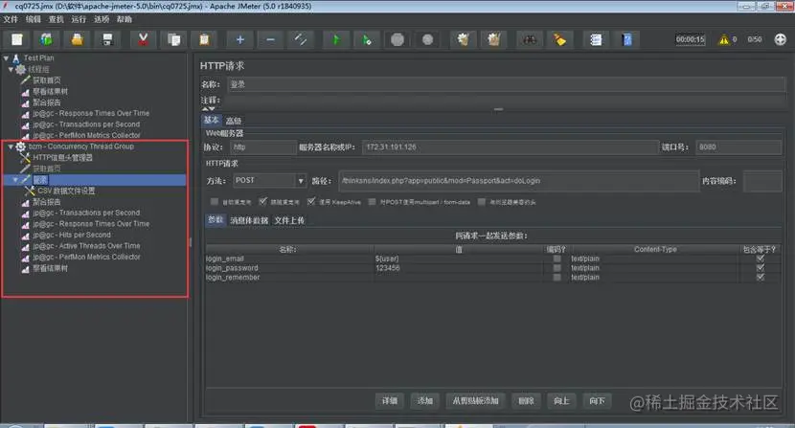Open the Function Helper dialog icon

coord(596,39)
